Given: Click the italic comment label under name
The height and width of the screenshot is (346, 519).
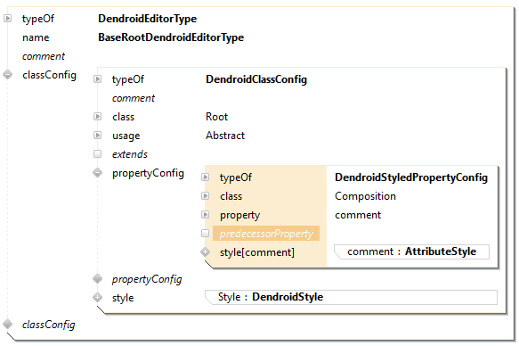Looking at the screenshot, I should tap(44, 56).
